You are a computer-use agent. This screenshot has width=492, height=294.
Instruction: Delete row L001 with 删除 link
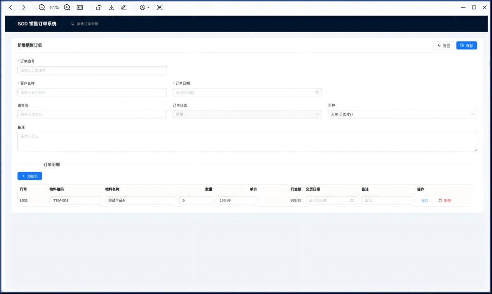pyautogui.click(x=445, y=200)
